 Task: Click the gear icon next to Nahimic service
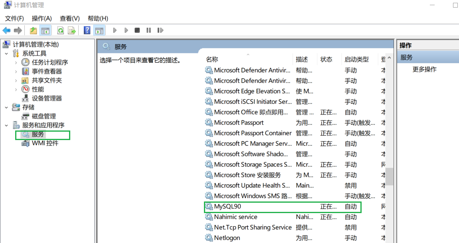(209, 217)
